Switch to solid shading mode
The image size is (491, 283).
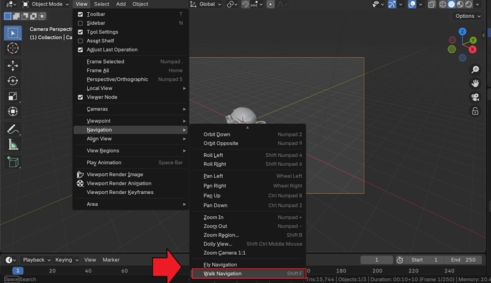click(451, 4)
